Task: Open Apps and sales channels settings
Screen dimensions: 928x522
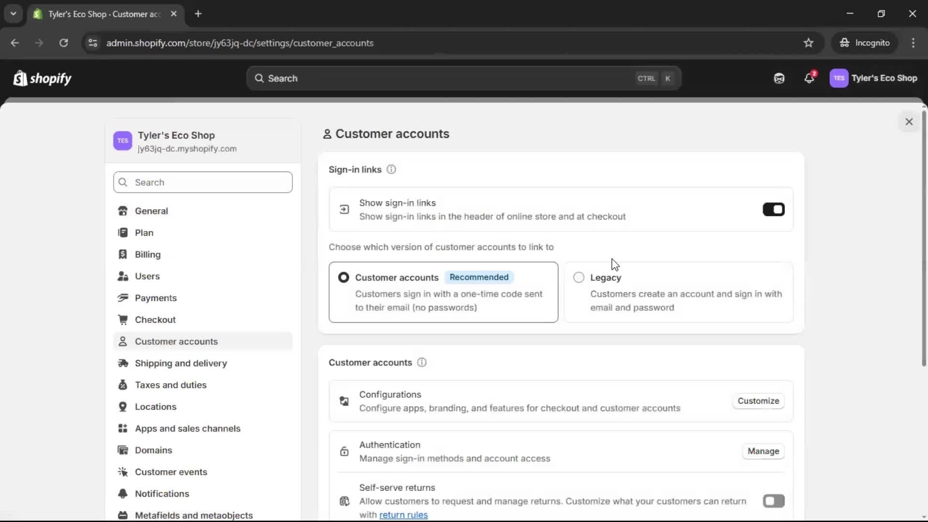Action: click(x=188, y=428)
